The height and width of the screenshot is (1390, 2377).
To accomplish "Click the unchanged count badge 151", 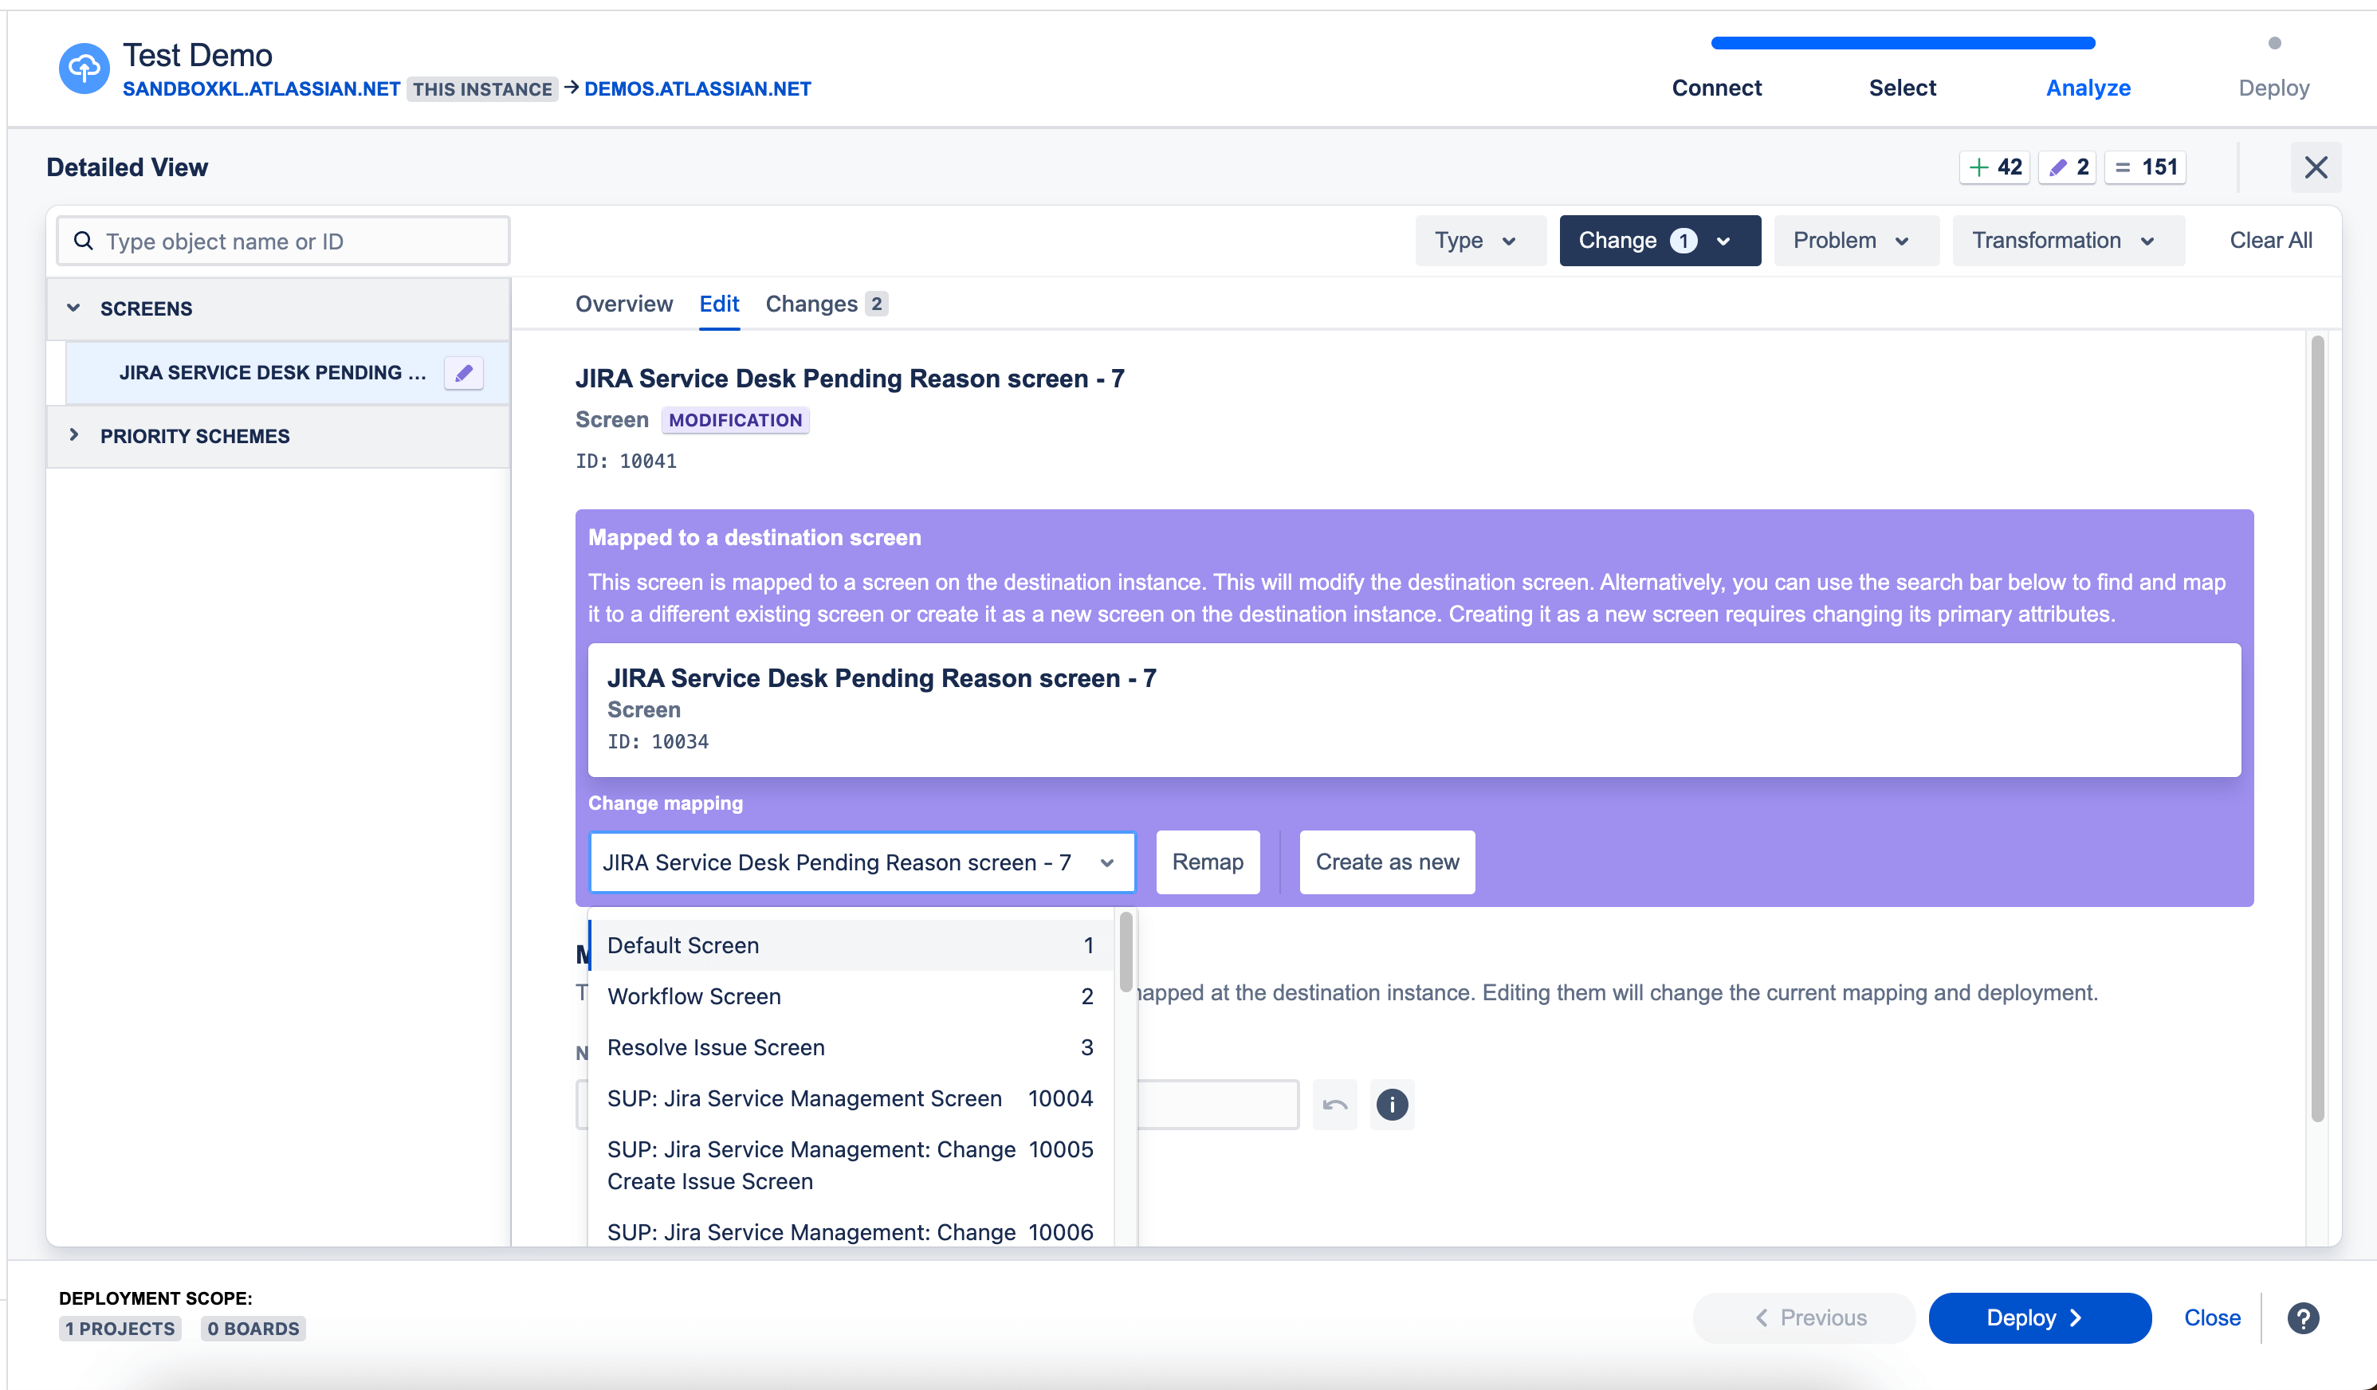I will click(x=2145, y=168).
